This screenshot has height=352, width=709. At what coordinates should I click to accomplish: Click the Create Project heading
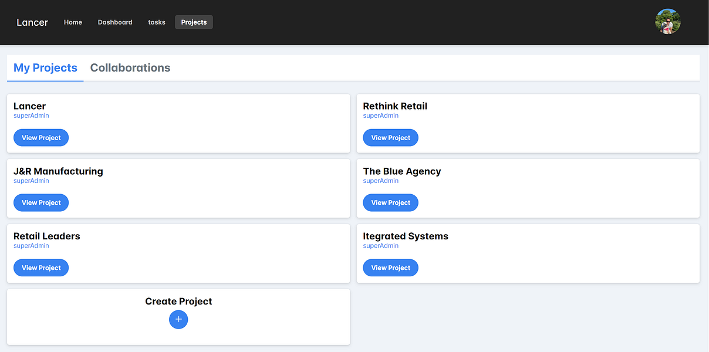[178, 302]
